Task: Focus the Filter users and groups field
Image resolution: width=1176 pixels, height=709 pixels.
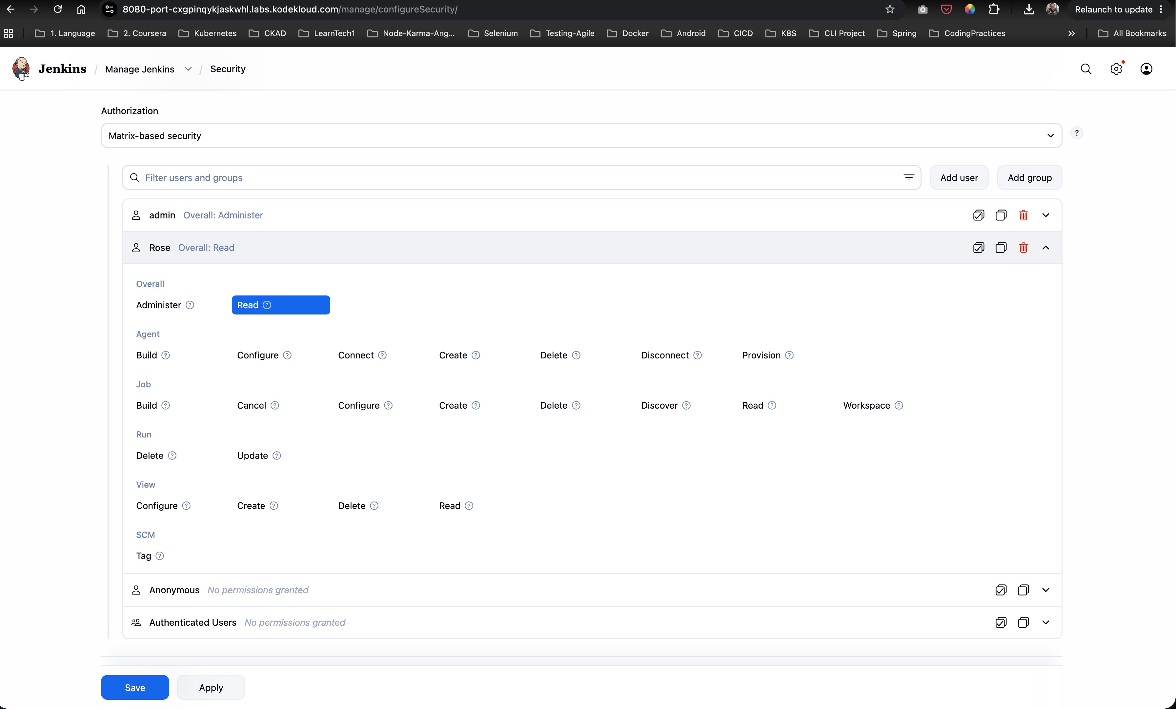Action: pos(521,177)
